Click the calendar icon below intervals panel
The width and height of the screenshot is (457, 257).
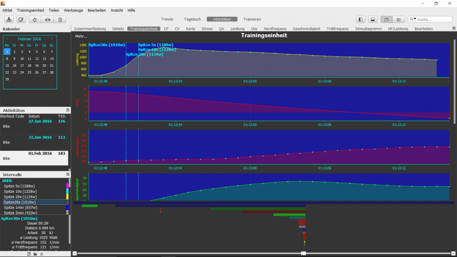click(29, 254)
